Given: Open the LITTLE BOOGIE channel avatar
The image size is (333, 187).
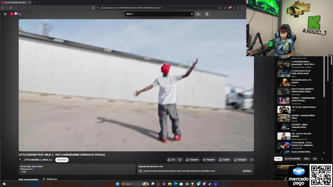Looking at the screenshot, I should [x=21, y=160].
